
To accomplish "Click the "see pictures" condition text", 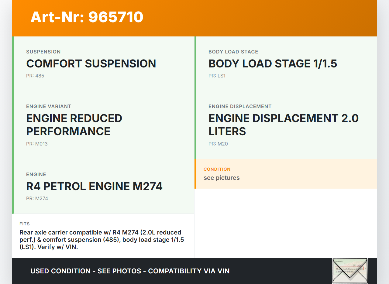I will (222, 178).
